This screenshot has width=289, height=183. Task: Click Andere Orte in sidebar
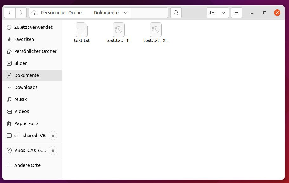tap(27, 165)
